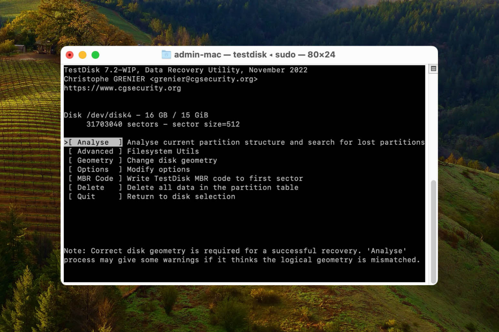Click the TestDisk 7.2-WIP version header
499x332 pixels.
pyautogui.click(x=186, y=70)
